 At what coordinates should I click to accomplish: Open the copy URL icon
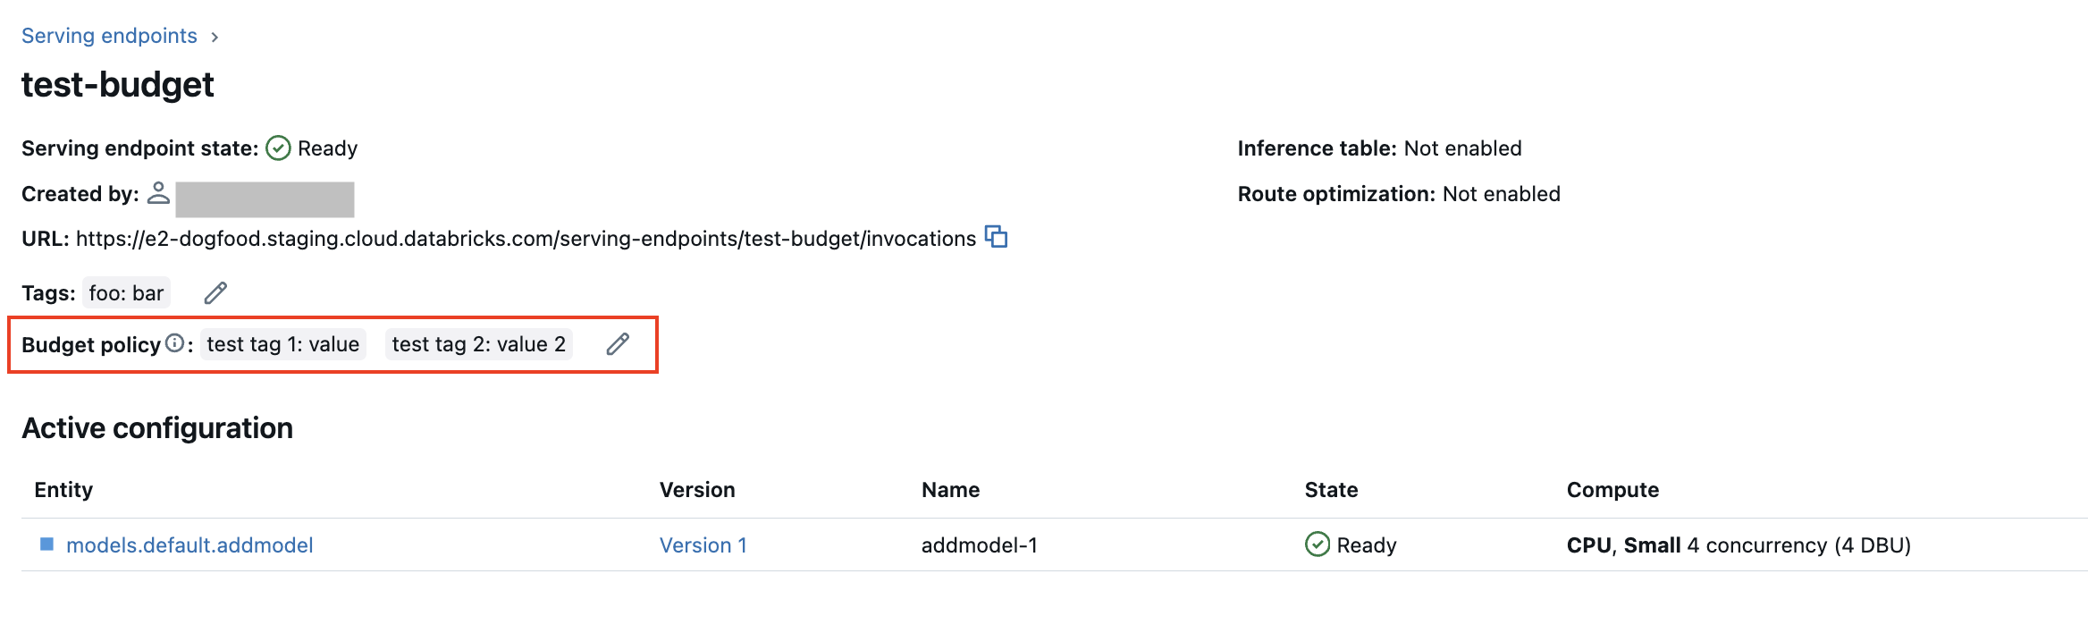pos(996,237)
